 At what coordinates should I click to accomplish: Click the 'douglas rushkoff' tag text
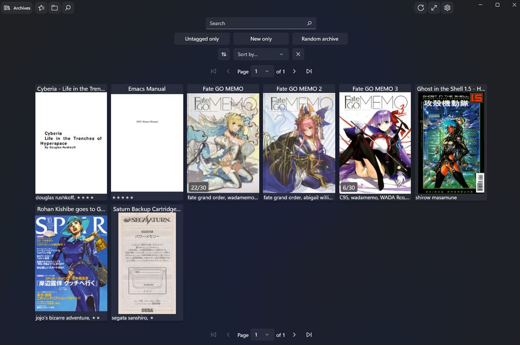[x=55, y=198]
